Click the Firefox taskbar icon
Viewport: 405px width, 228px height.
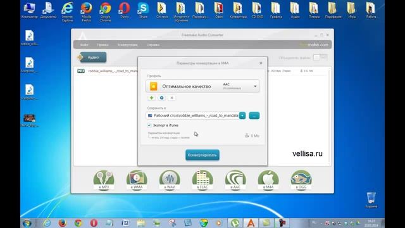coord(62,223)
